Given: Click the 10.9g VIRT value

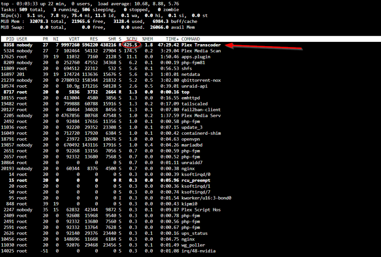Looking at the screenshot, I should (x=73, y=86).
